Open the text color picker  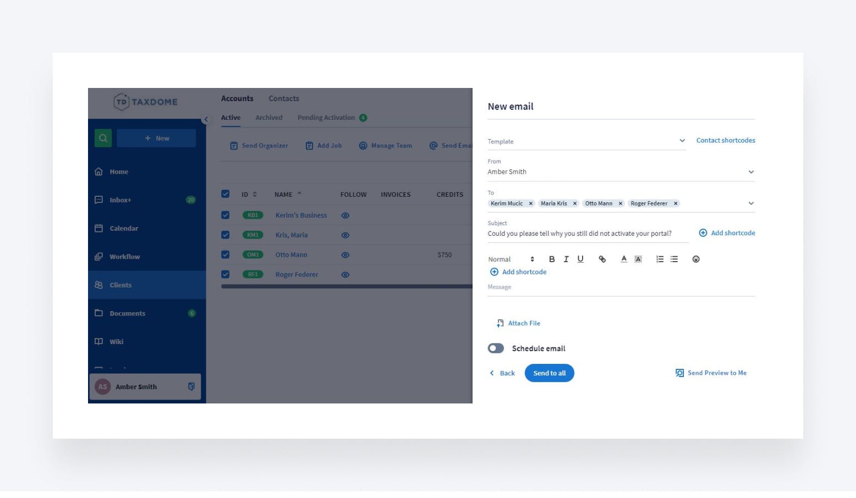click(x=624, y=259)
